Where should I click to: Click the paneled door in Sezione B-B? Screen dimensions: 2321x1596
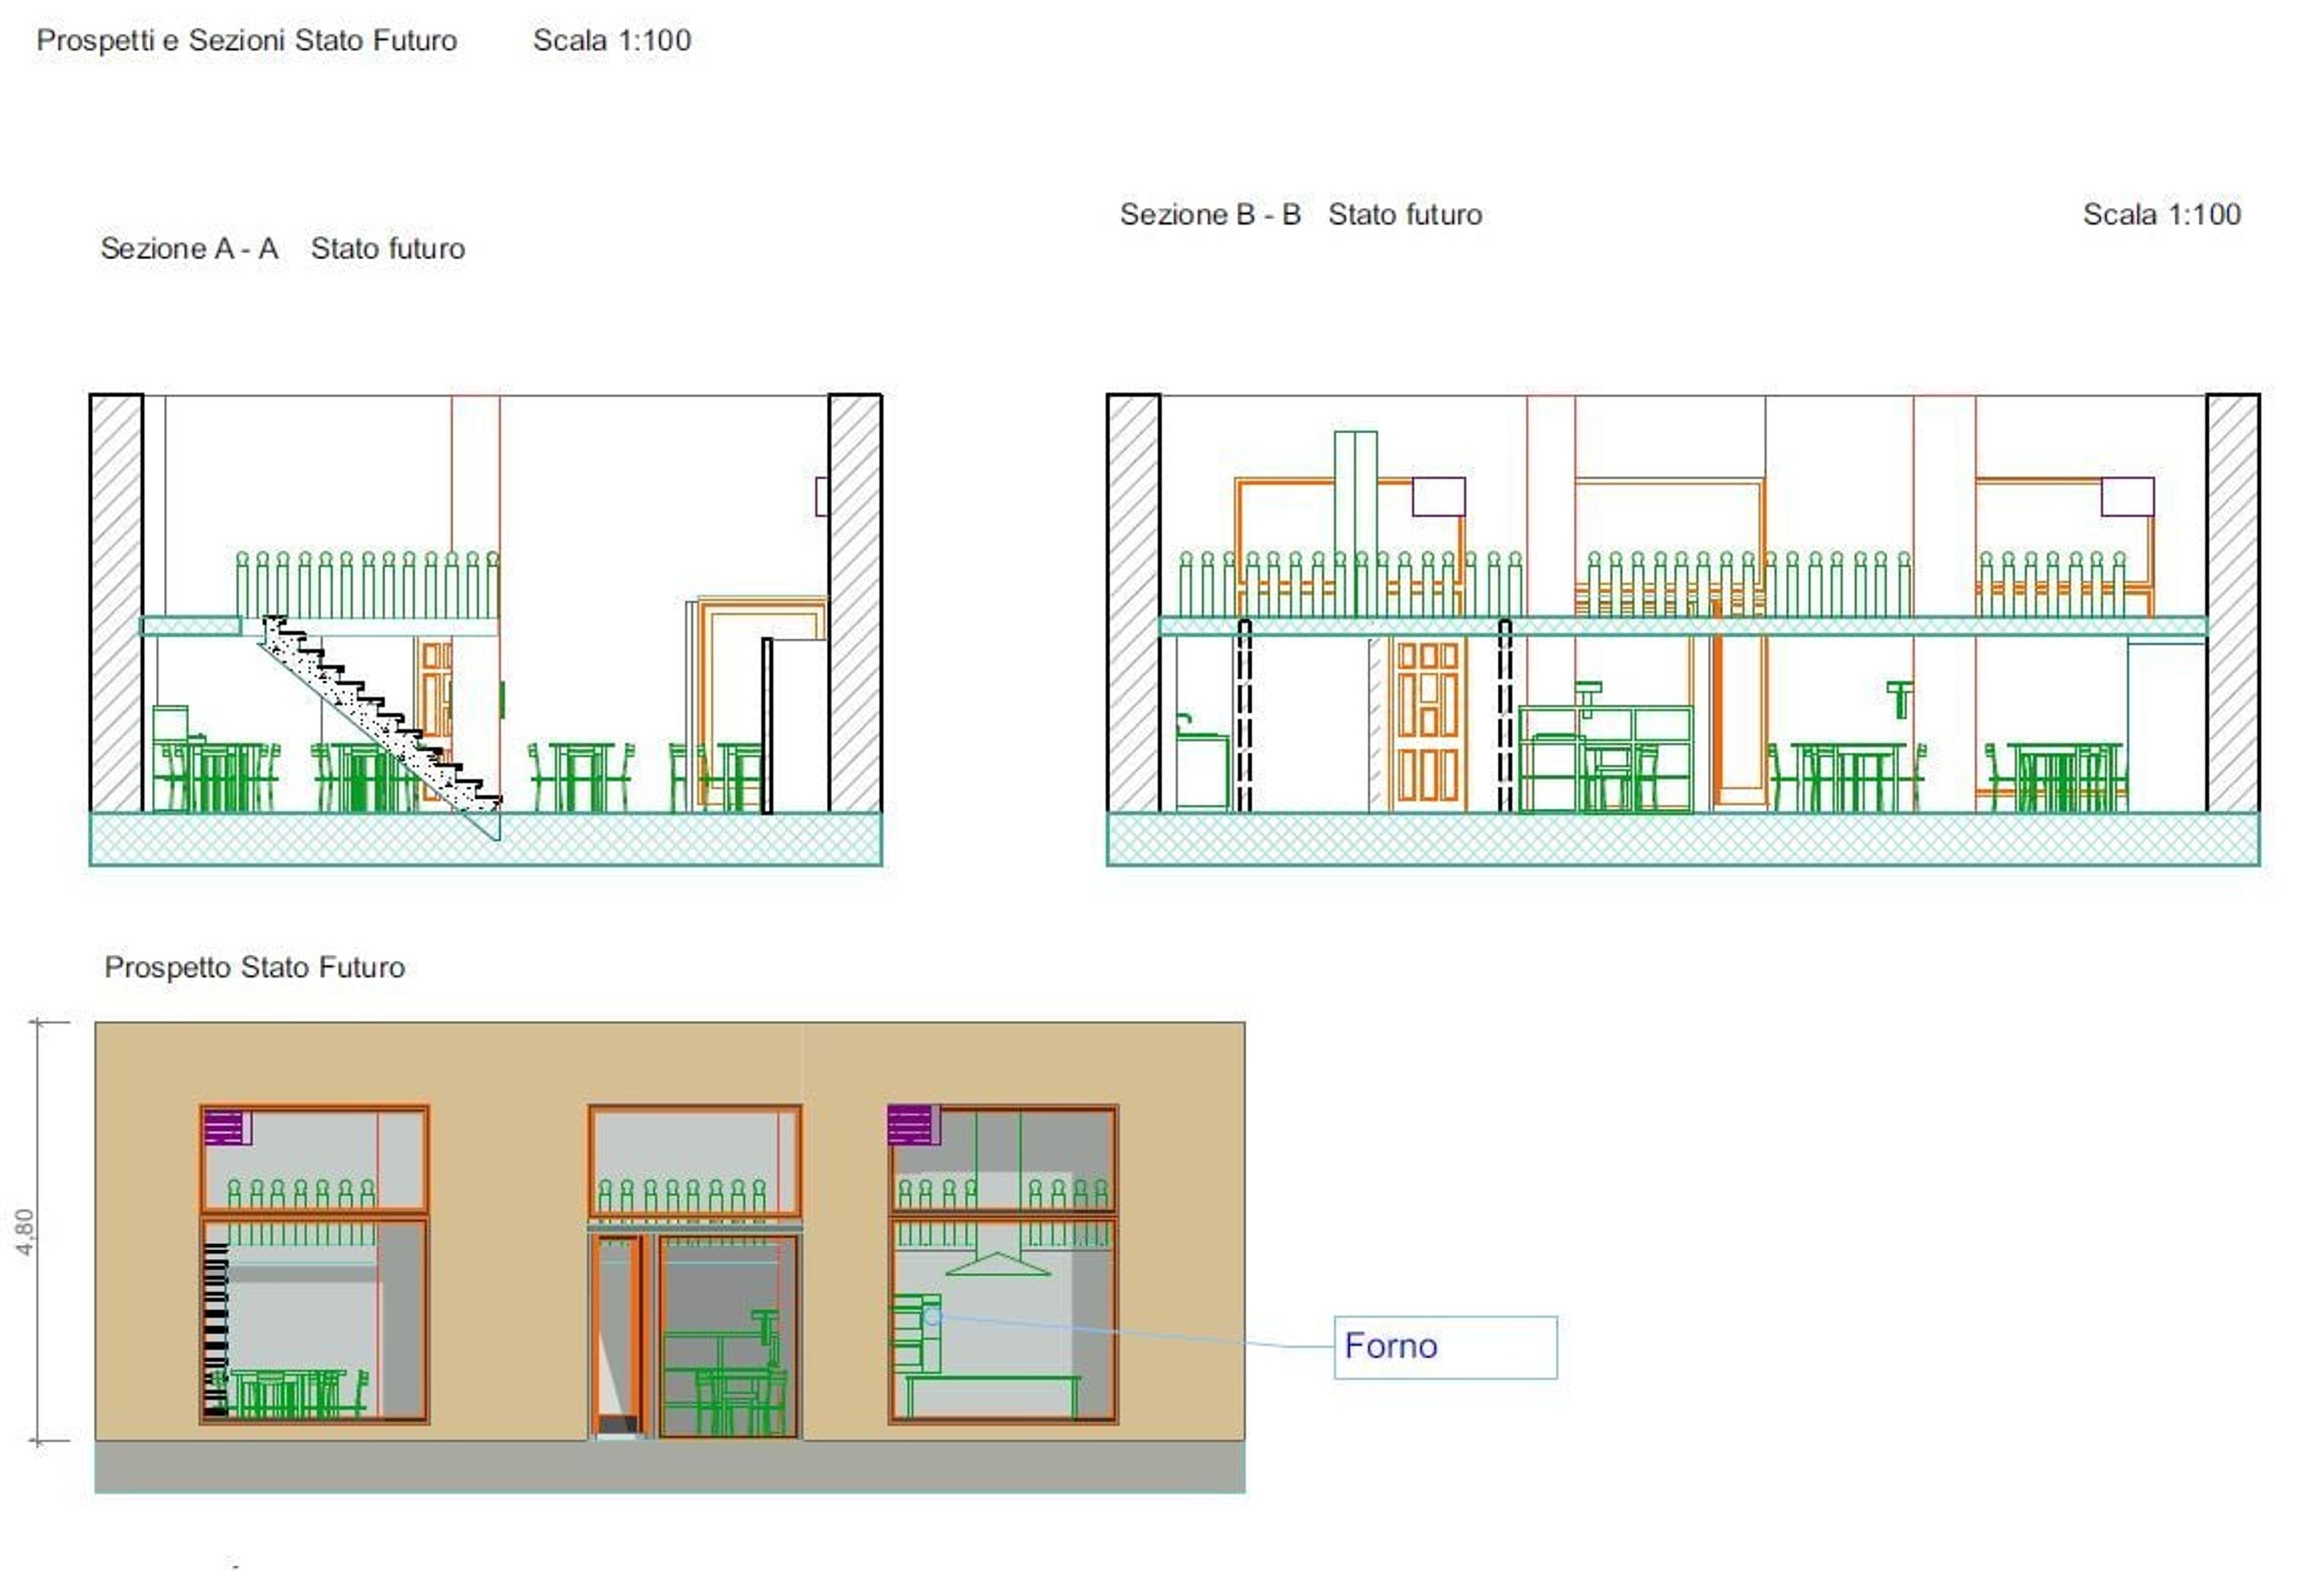point(1427,723)
